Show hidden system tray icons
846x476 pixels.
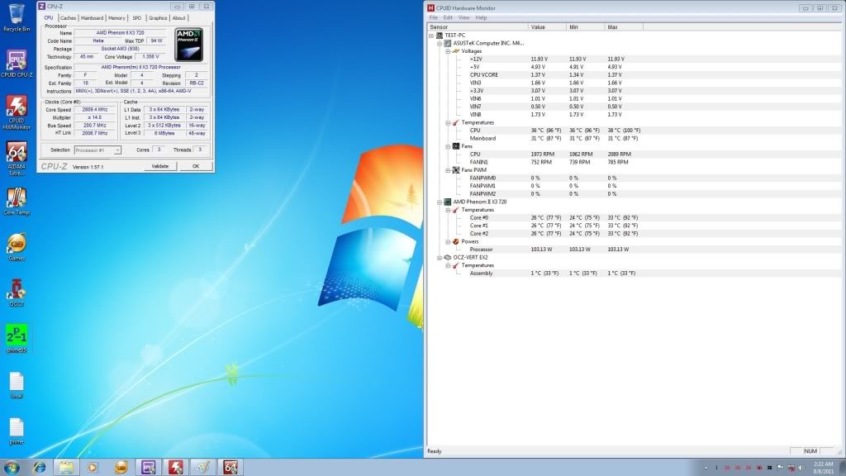tap(706, 468)
